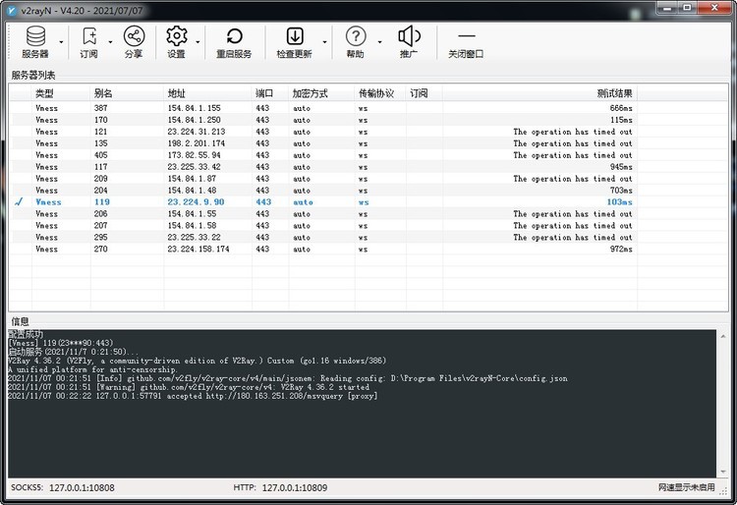This screenshot has height=505, width=737.
Task: Click the highlighted 103ms test result
Action: click(x=619, y=202)
